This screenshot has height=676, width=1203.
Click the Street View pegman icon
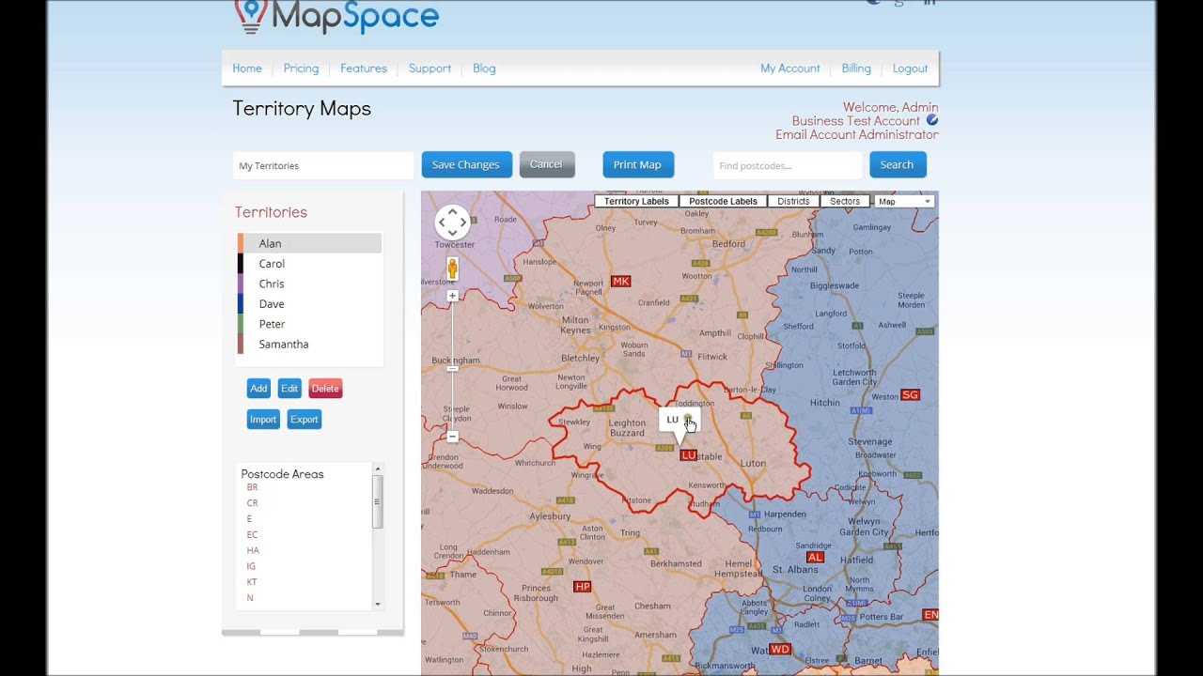point(452,269)
